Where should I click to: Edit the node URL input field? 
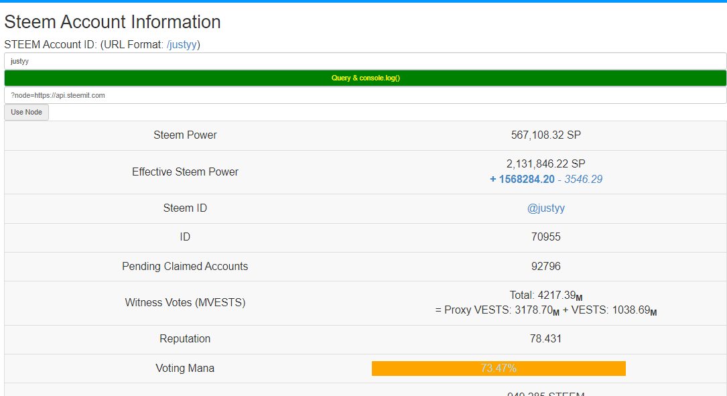coord(365,95)
